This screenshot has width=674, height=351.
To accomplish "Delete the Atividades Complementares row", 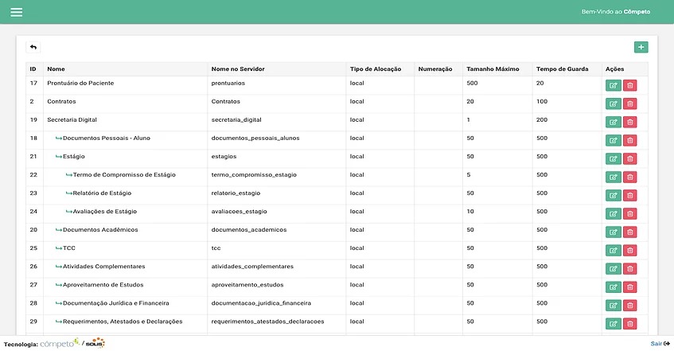I will click(x=630, y=268).
